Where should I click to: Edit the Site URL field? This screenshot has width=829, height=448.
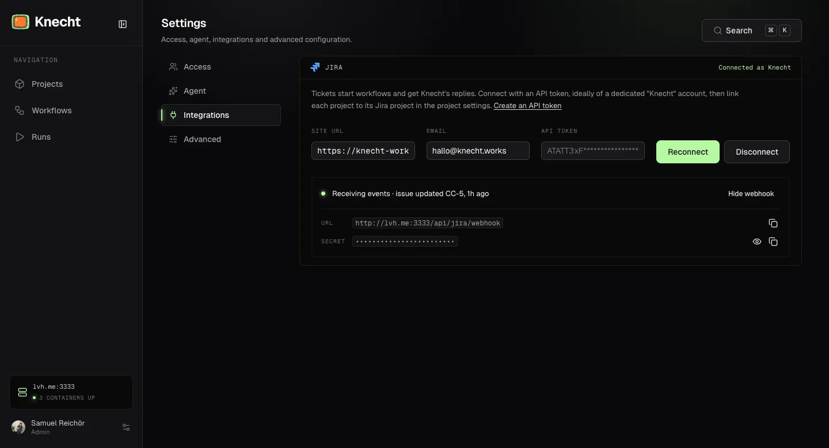point(363,151)
